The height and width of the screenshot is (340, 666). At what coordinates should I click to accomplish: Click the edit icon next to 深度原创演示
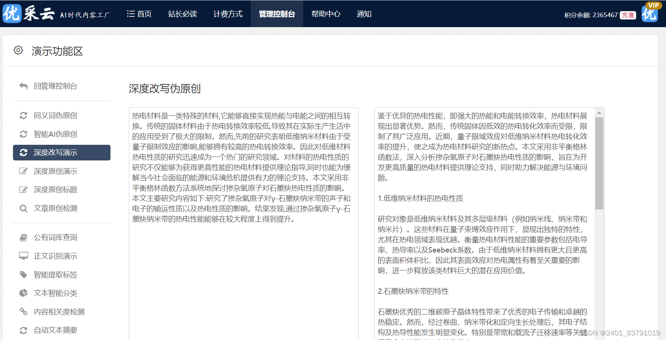[x=24, y=171]
